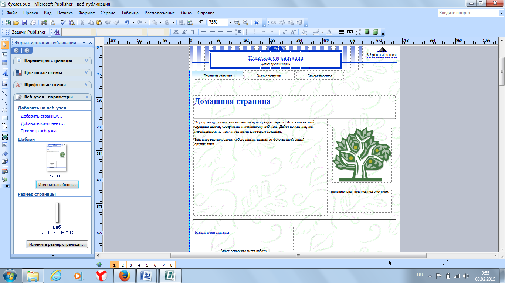Open Publisher help with the question mark icon
This screenshot has width=505, height=283.
[x=257, y=22]
